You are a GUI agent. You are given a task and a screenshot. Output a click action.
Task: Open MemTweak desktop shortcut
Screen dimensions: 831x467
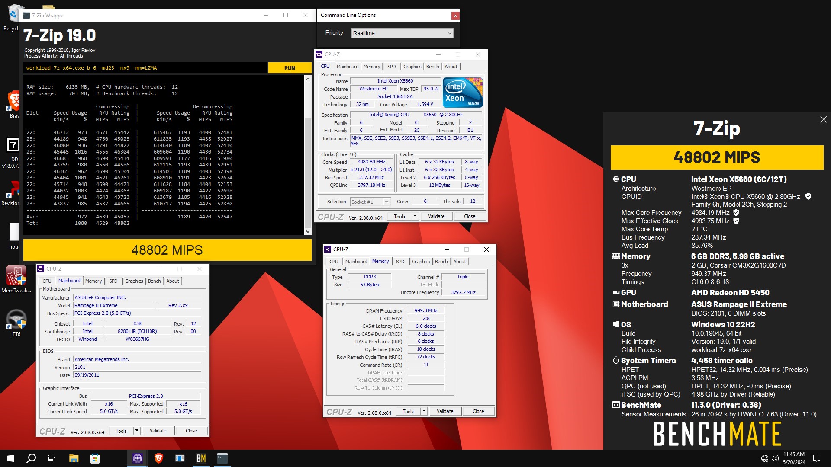coord(16,279)
